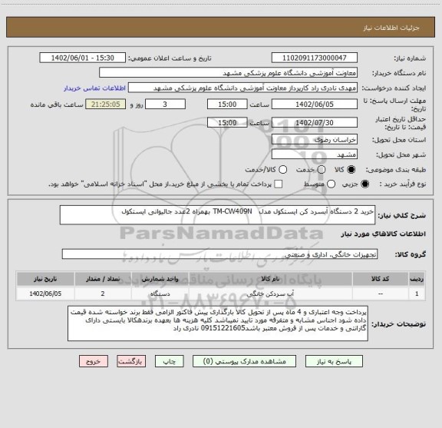442x428 pixels.
Task: Click the چاپ button
Action: point(170,361)
